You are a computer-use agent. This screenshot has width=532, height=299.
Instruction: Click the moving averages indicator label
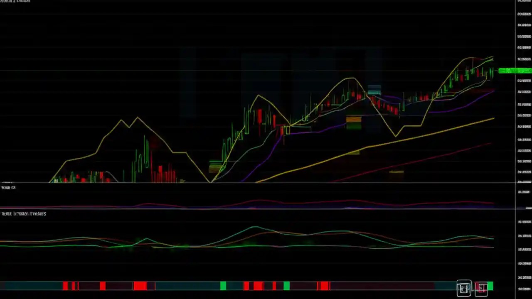coord(23,214)
